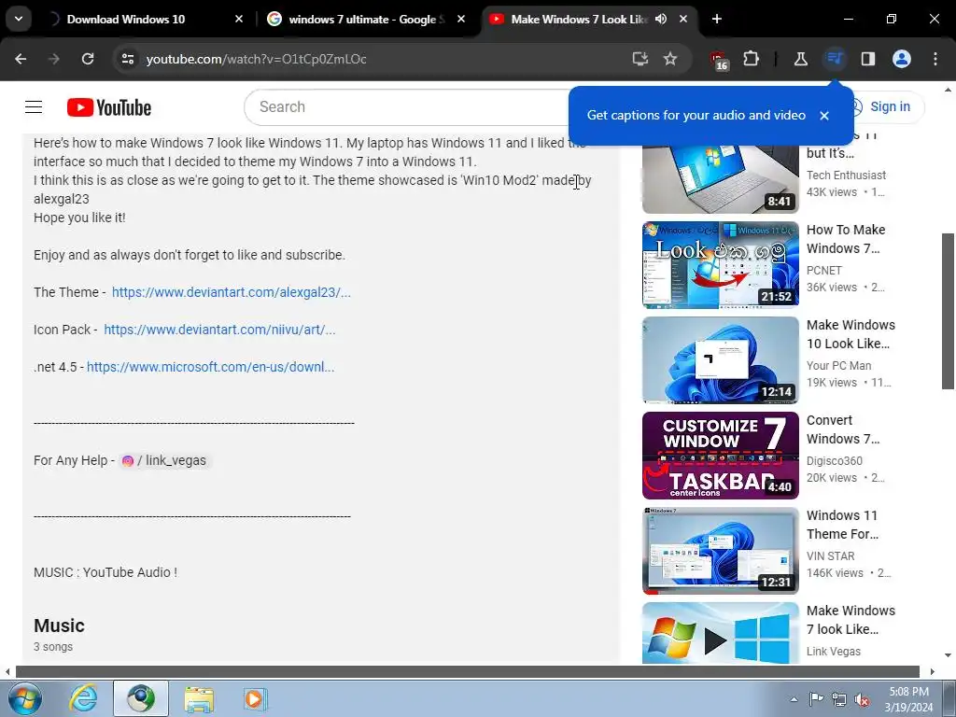This screenshot has height=717, width=956.
Task: Go to the YouTube home logo
Action: (x=109, y=107)
